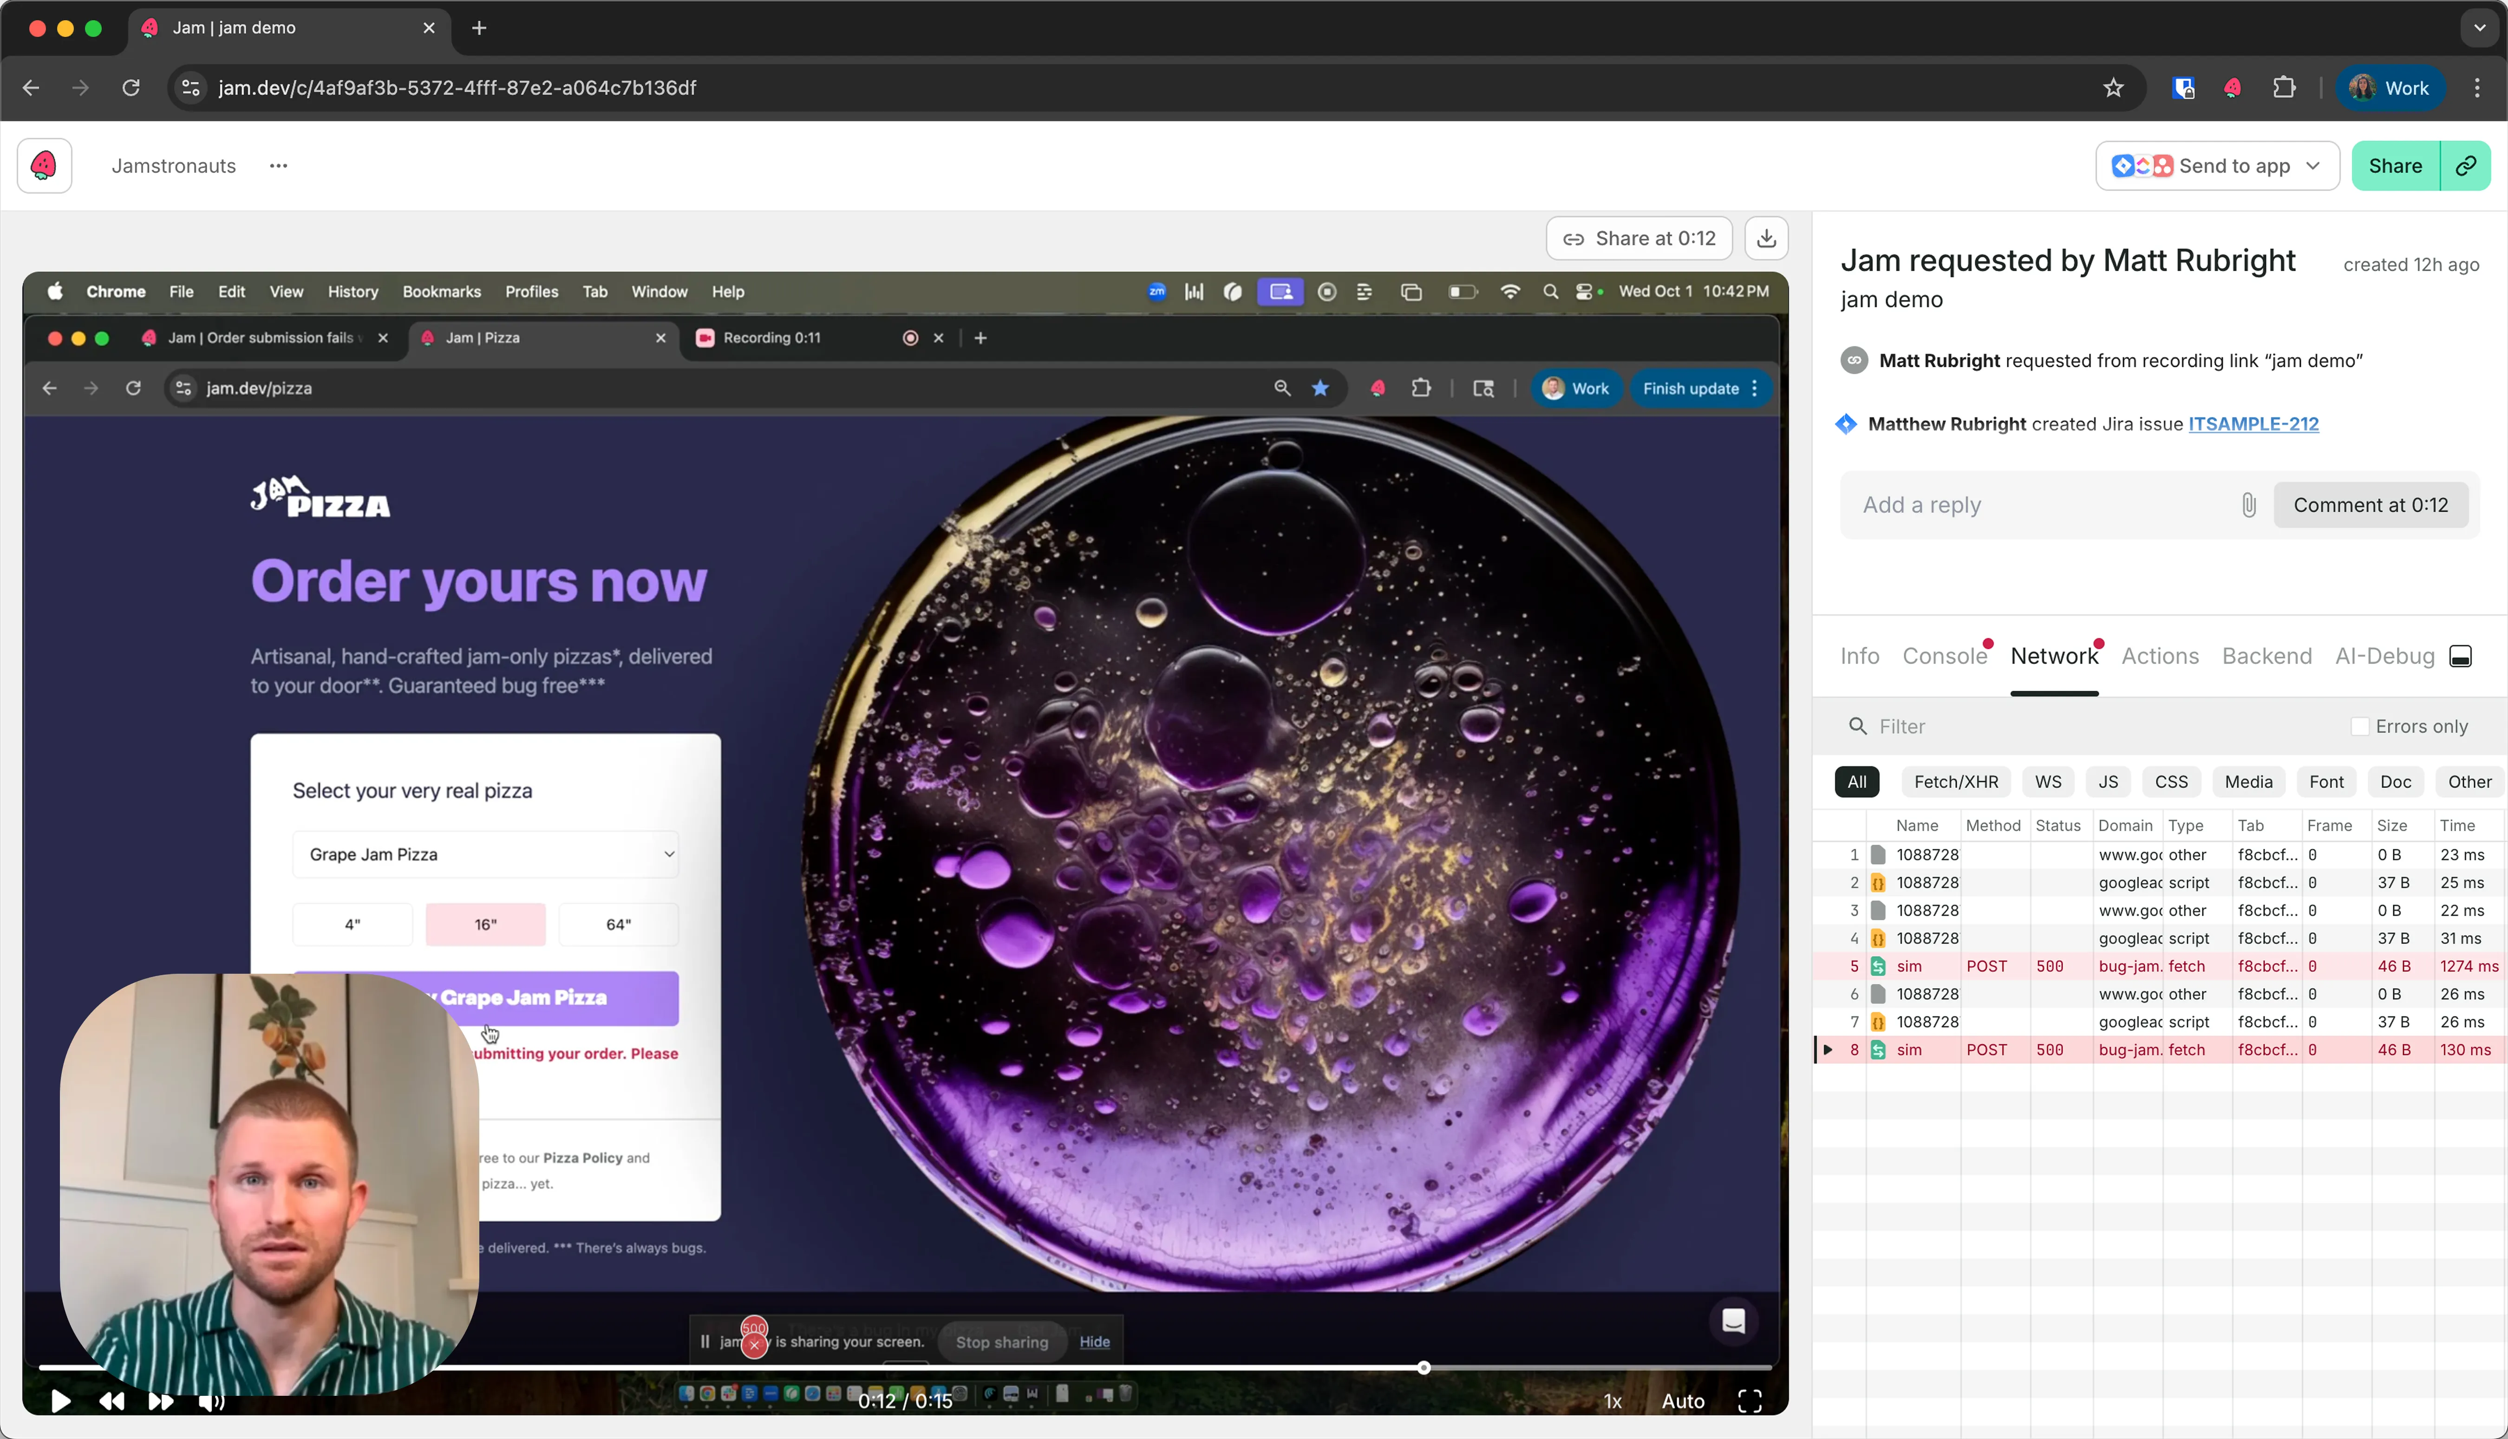Screen dimensions: 2508x1439
Task: Open the three-dot menu next to Jamstronauts
Action: click(279, 166)
